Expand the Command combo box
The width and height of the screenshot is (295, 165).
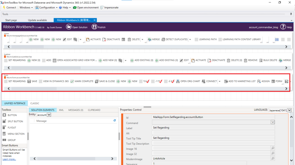point(273,122)
